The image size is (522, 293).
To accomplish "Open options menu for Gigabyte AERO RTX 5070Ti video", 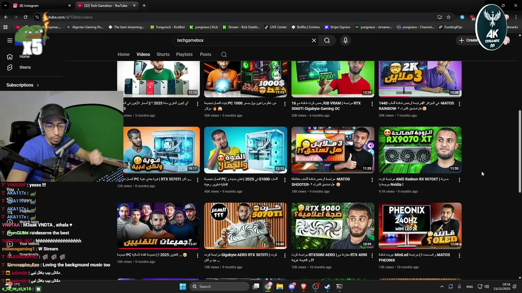I will click(285, 256).
